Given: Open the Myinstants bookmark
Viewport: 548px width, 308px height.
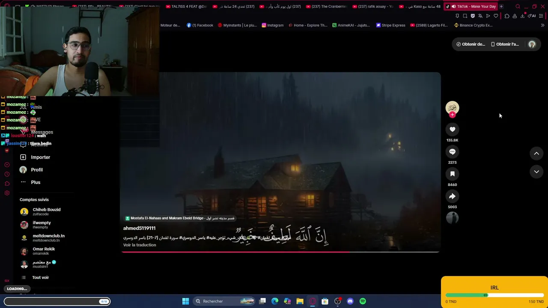Looking at the screenshot, I should click(238, 25).
